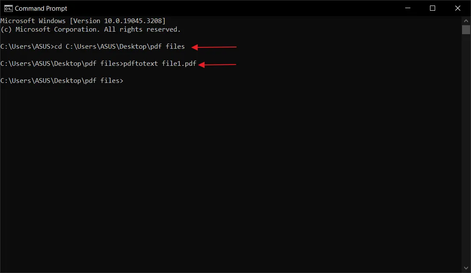Click the "C:\Users\ASUS>" prompt on the first command line

27,47
